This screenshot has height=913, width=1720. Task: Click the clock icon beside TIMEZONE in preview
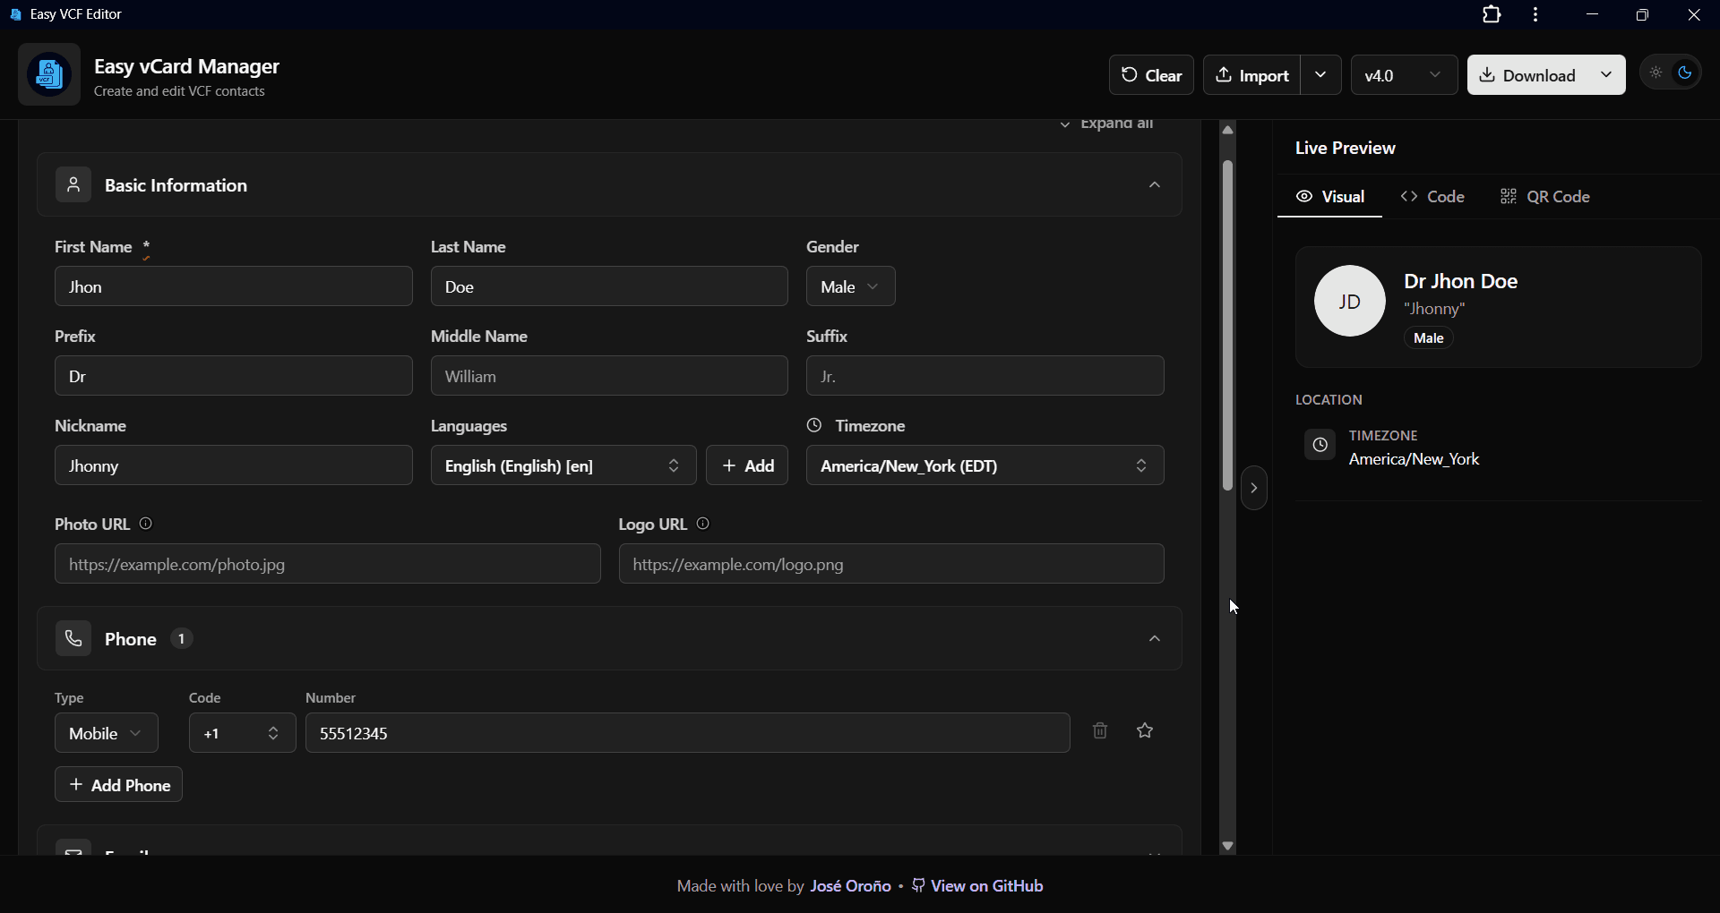point(1320,445)
